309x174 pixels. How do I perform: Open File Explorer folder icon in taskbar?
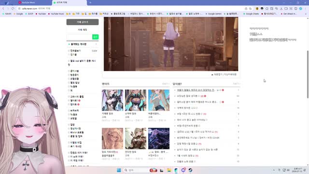click(x=169, y=170)
